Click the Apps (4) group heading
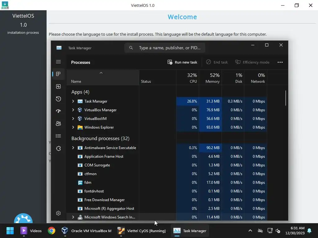The width and height of the screenshot is (318, 238). [80, 92]
